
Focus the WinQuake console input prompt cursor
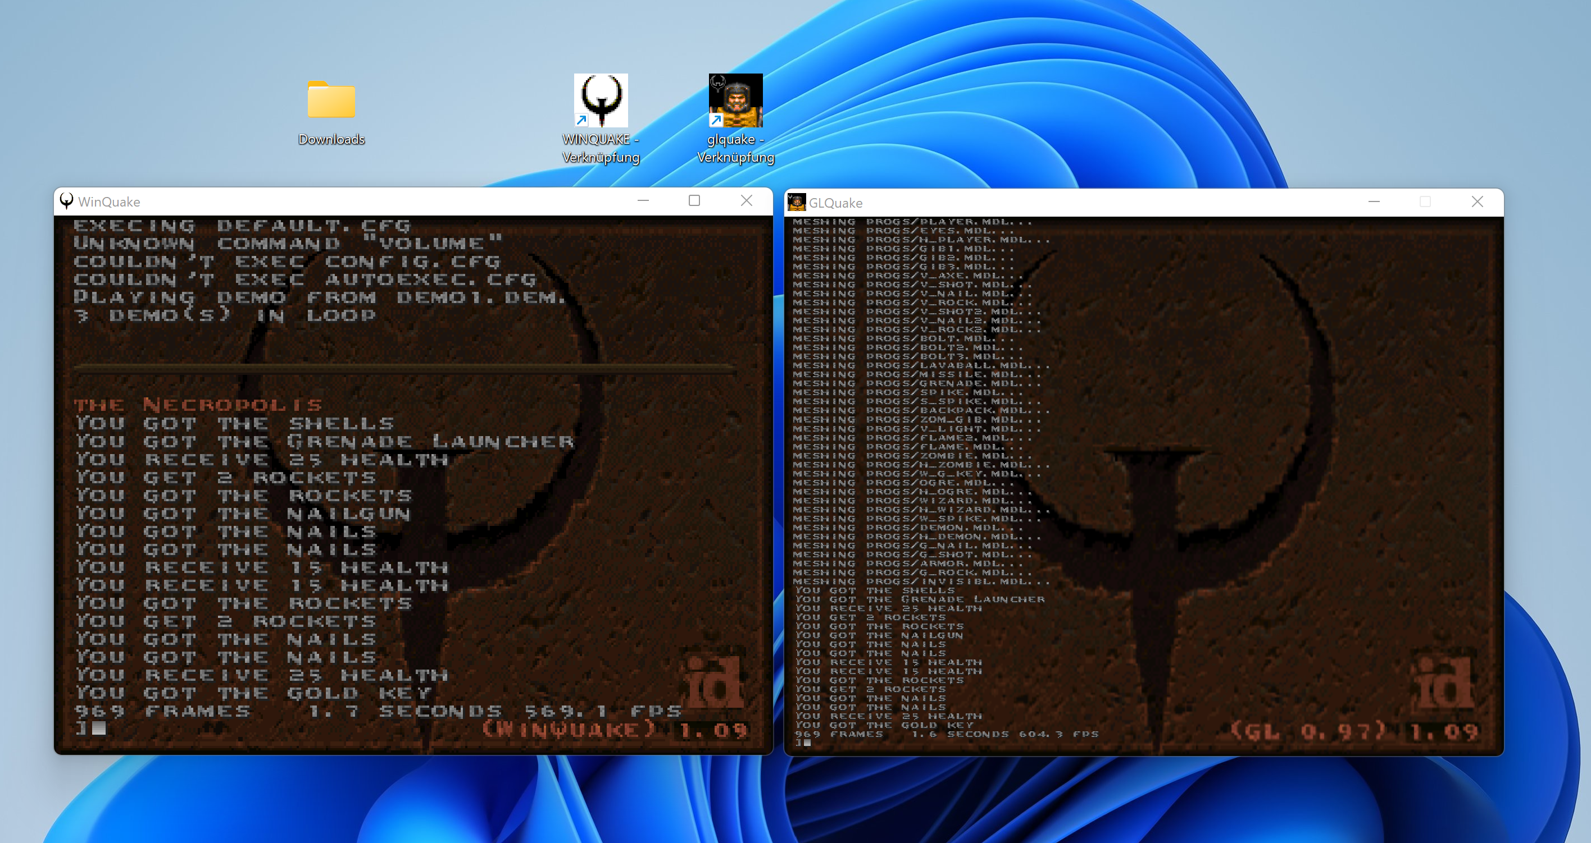(98, 729)
